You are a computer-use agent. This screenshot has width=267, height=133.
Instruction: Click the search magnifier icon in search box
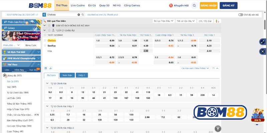coord(82,15)
